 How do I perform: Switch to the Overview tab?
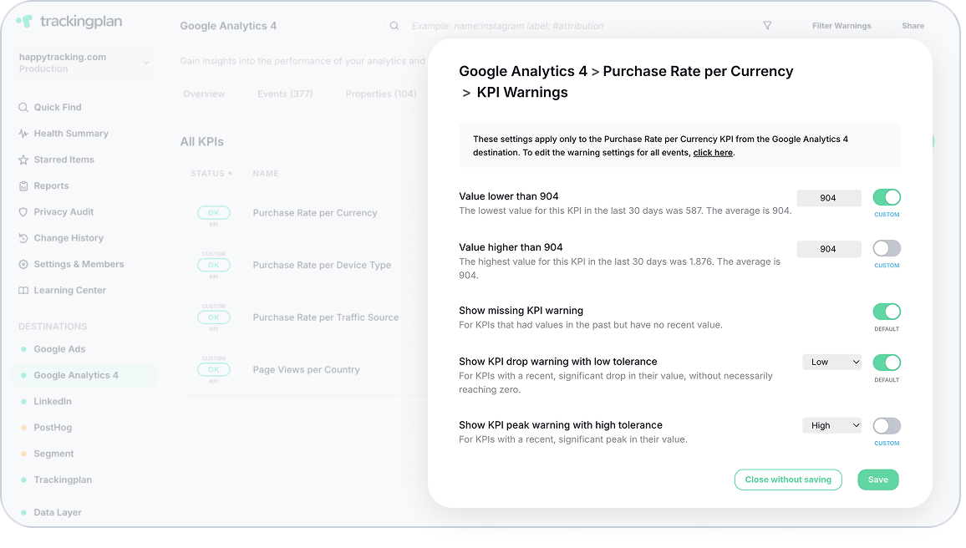(204, 94)
